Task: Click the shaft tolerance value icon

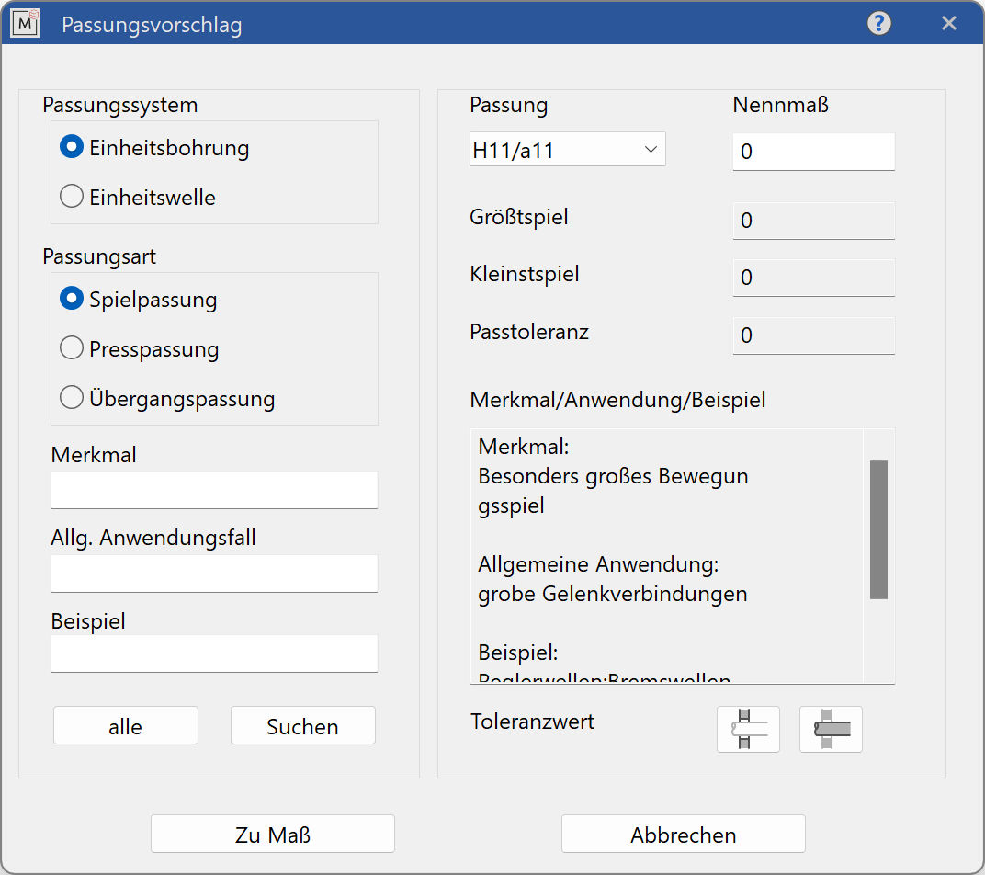Action: (x=831, y=729)
